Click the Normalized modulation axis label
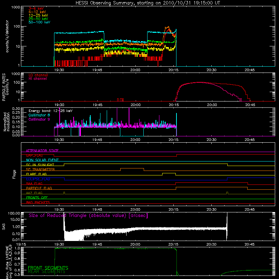 click(x=7, y=122)
